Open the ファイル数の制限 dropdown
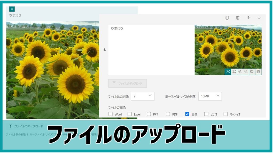This screenshot has height=153, width=273. [142, 96]
